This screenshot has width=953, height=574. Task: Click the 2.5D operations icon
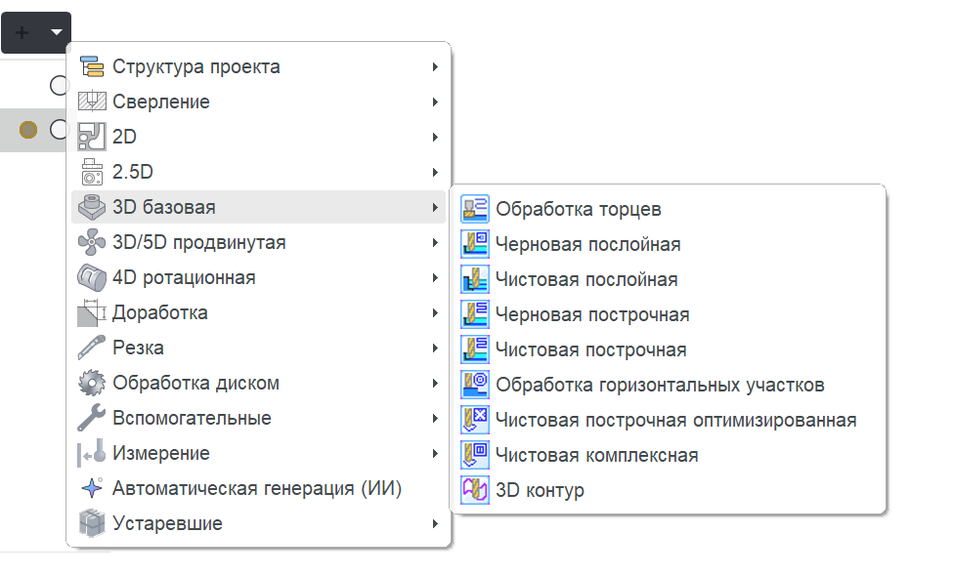click(x=92, y=172)
